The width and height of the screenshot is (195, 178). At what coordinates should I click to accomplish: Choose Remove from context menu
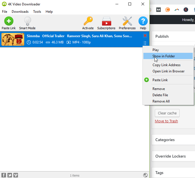tap(168, 89)
